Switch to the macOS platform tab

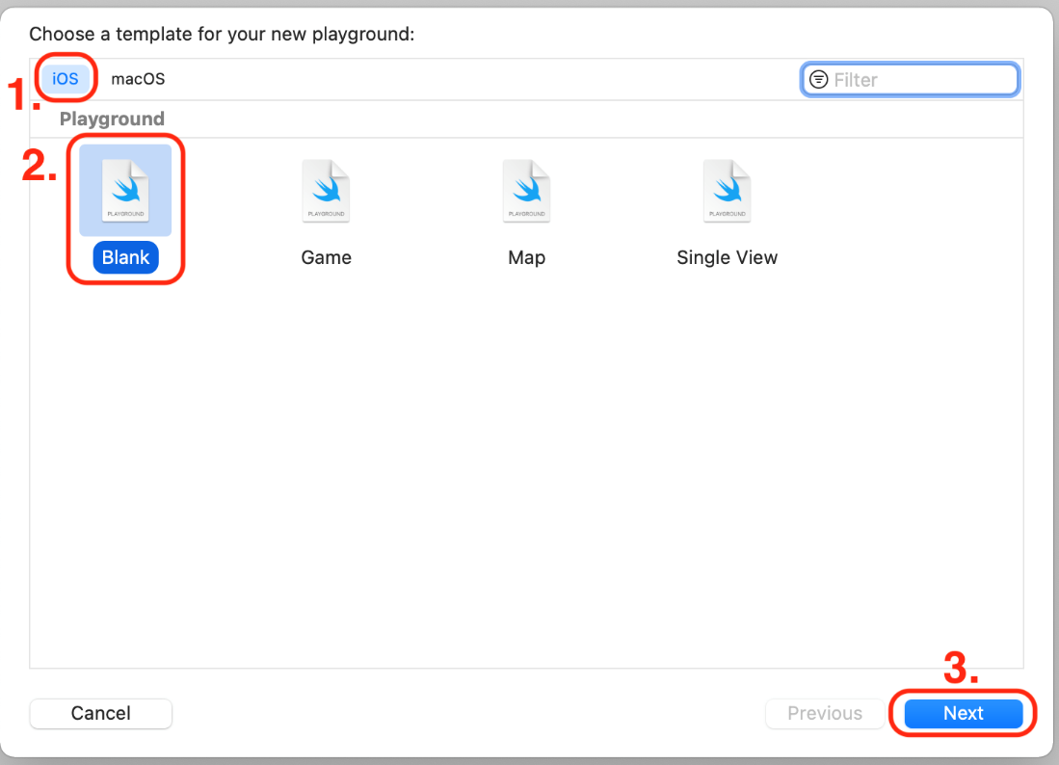[x=138, y=79]
